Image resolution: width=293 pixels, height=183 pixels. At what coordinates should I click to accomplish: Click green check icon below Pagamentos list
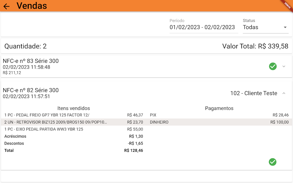coord(272,162)
